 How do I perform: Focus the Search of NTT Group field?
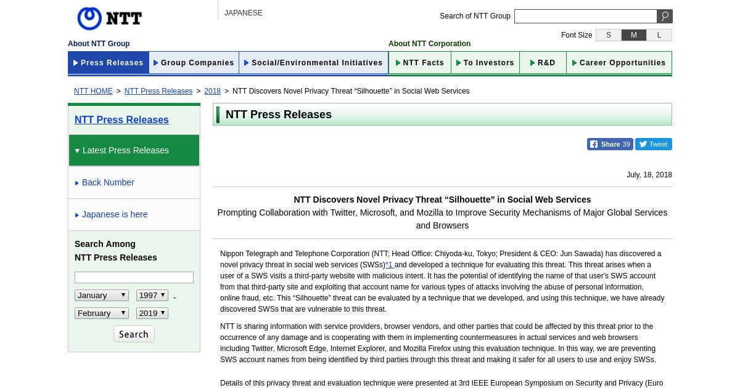[586, 17]
